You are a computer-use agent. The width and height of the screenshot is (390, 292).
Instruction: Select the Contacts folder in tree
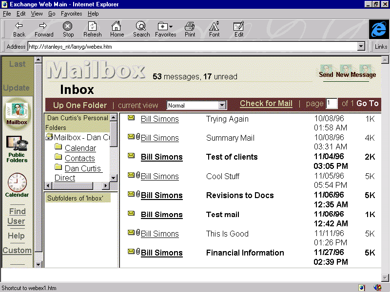79,158
